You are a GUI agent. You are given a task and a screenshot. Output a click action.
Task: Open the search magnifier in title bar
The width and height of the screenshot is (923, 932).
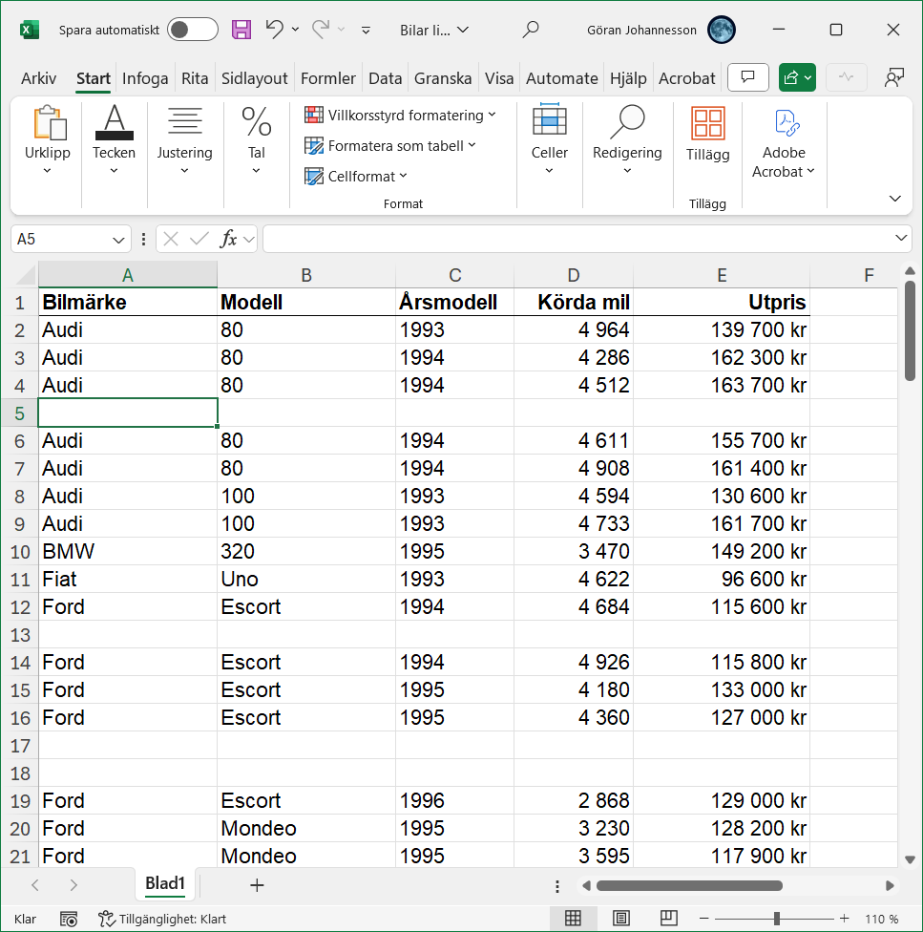531,30
